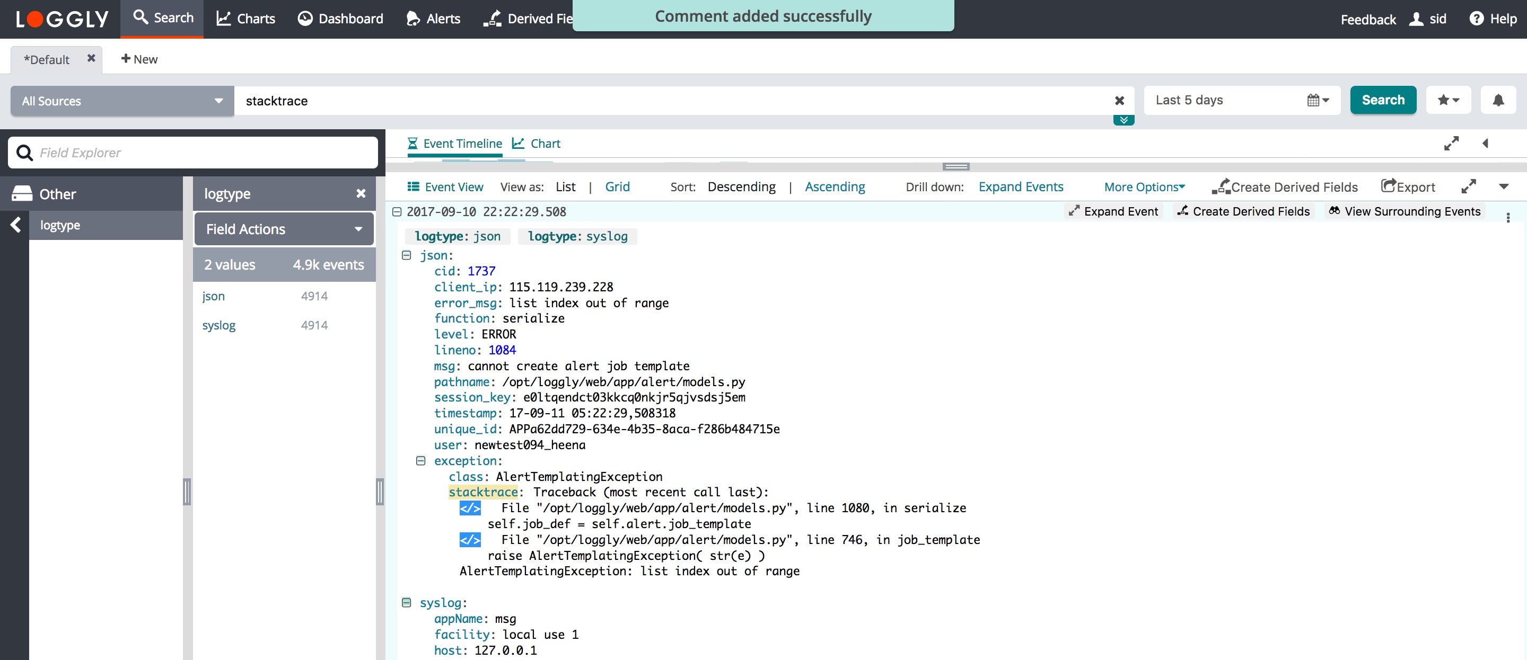Screen dimensions: 1527x660
Task: Click the alert bell icon beside Search
Action: [x=1497, y=100]
